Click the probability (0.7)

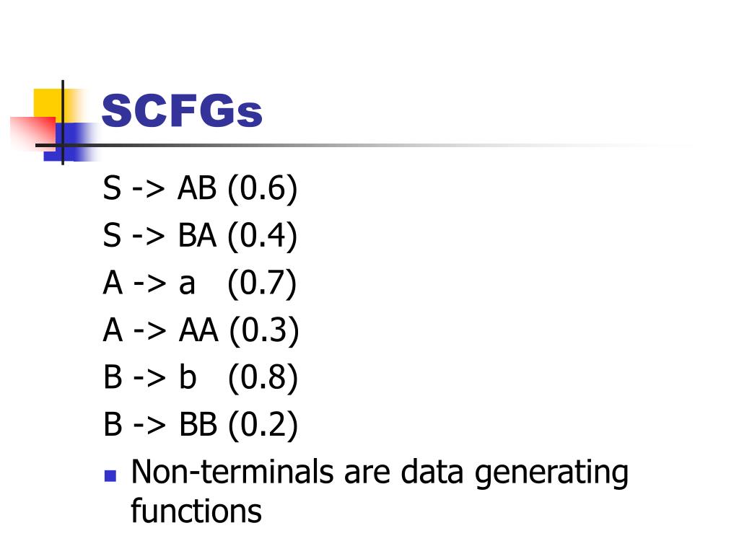pos(262,283)
